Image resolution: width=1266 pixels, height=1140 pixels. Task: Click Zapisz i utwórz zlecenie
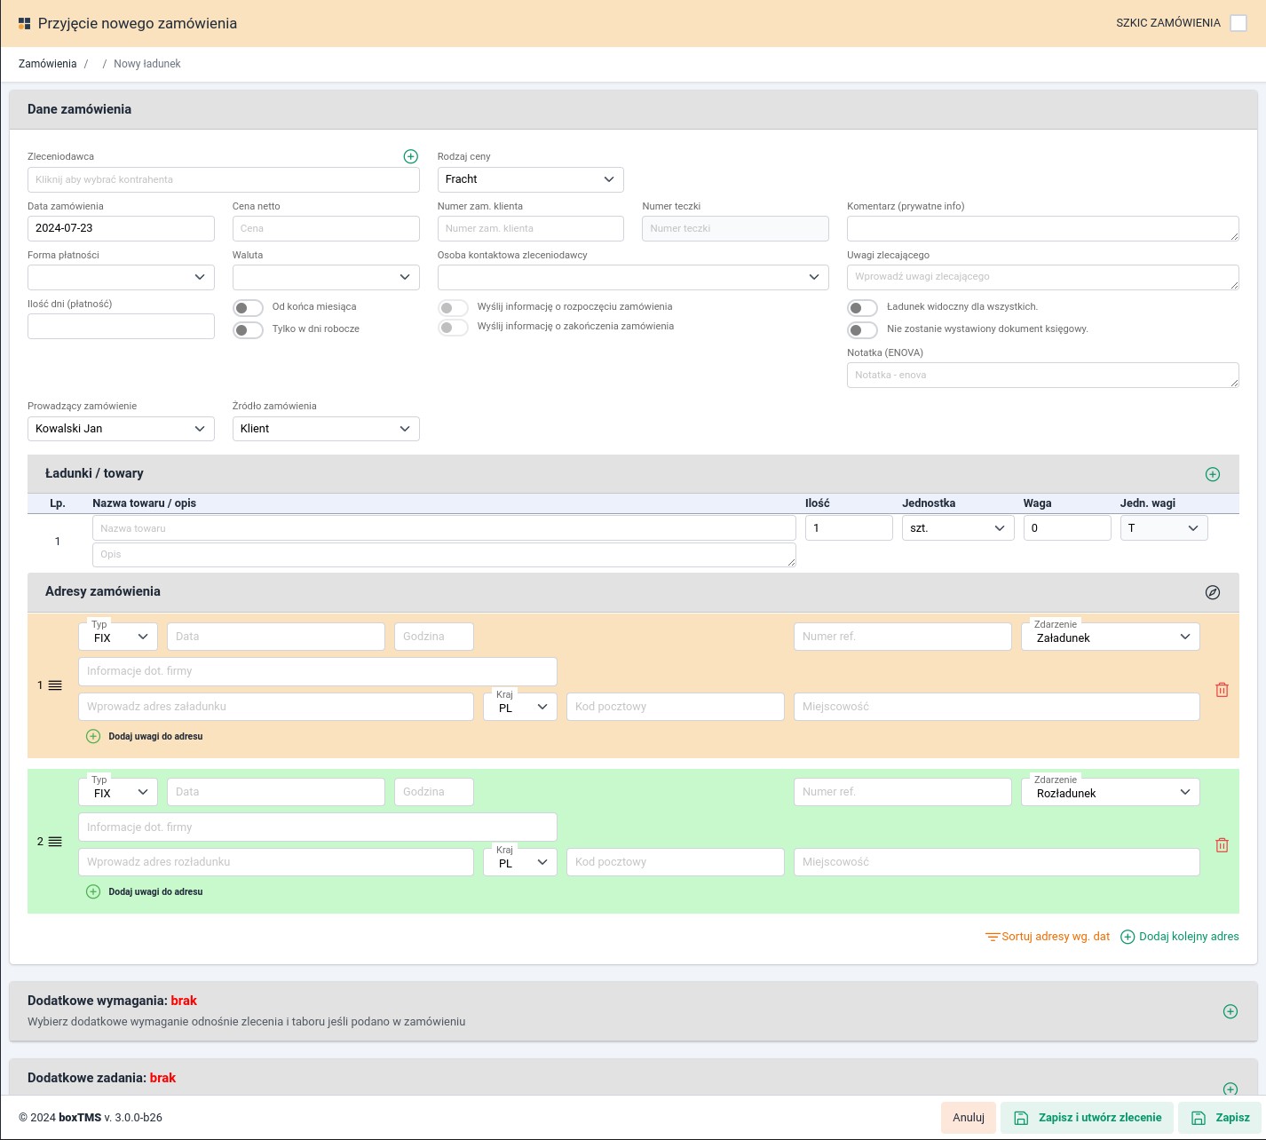(x=1088, y=1118)
